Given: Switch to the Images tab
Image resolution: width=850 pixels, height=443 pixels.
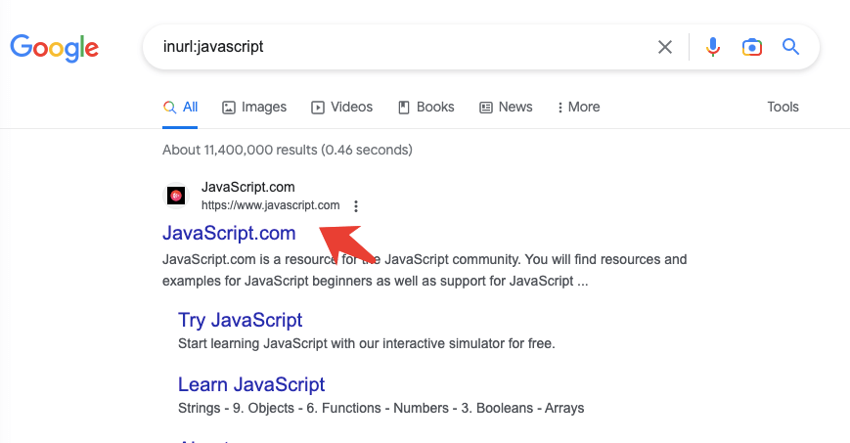Looking at the screenshot, I should tap(254, 108).
